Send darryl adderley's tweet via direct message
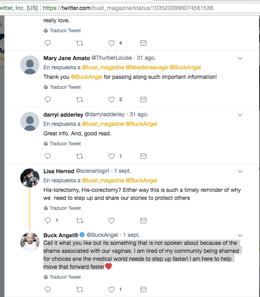The width and height of the screenshot is (260, 297). click(143, 156)
